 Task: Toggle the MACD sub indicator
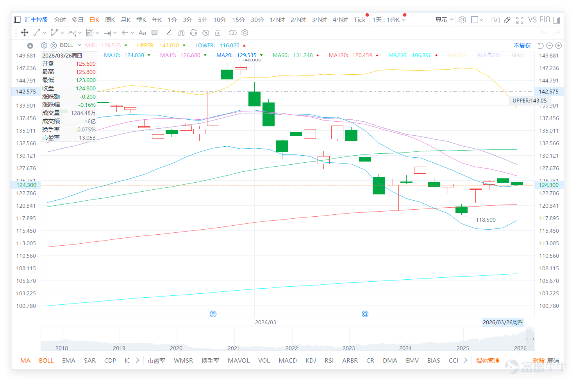pos(287,360)
